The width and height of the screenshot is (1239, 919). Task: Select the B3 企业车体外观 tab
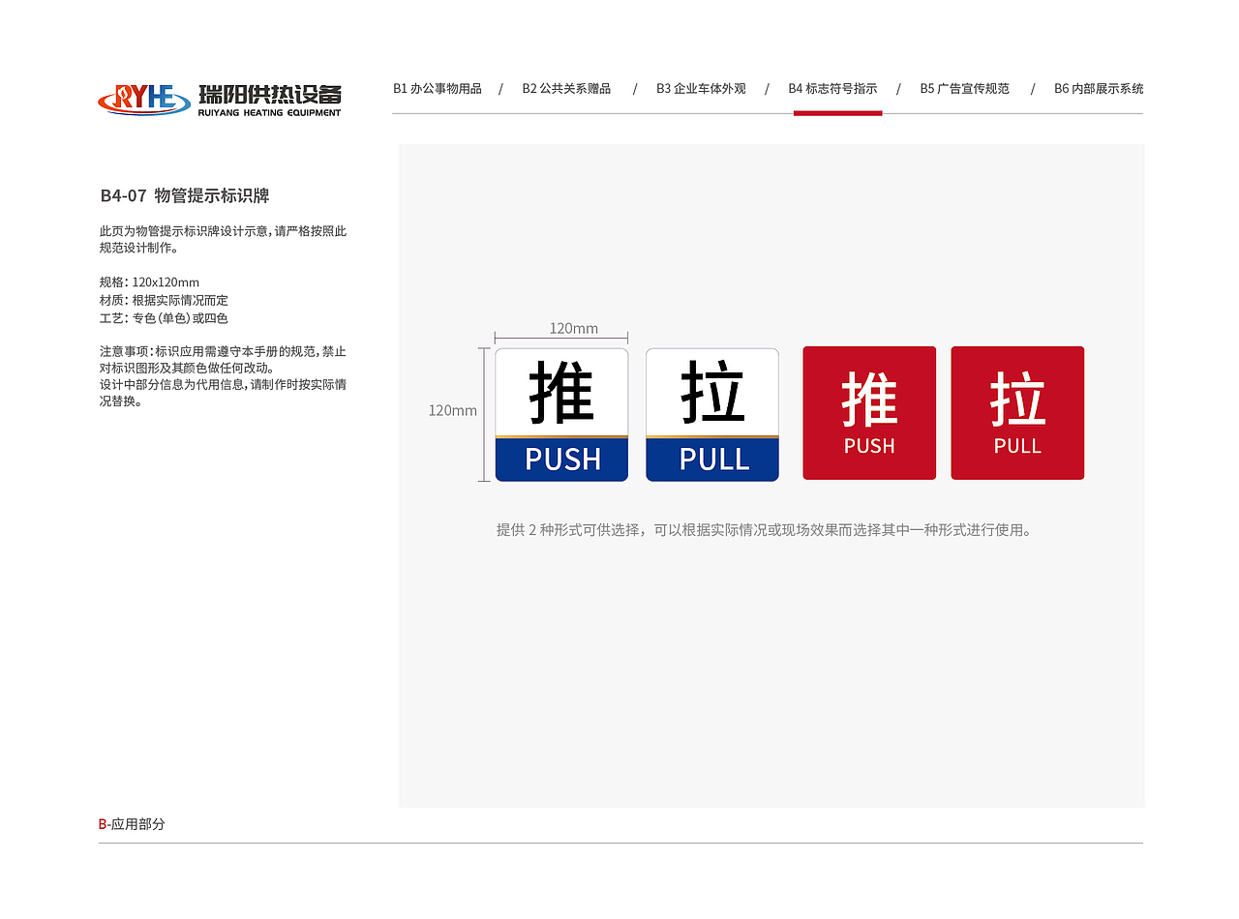point(701,88)
